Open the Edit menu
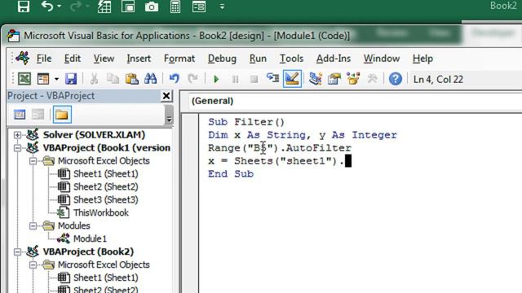522x293 pixels. [x=73, y=59]
